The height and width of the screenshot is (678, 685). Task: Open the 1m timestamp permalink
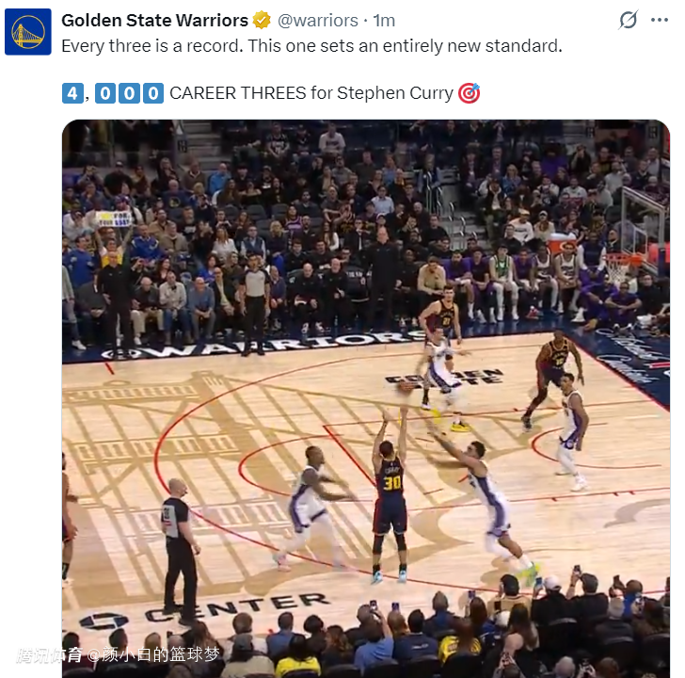(384, 21)
